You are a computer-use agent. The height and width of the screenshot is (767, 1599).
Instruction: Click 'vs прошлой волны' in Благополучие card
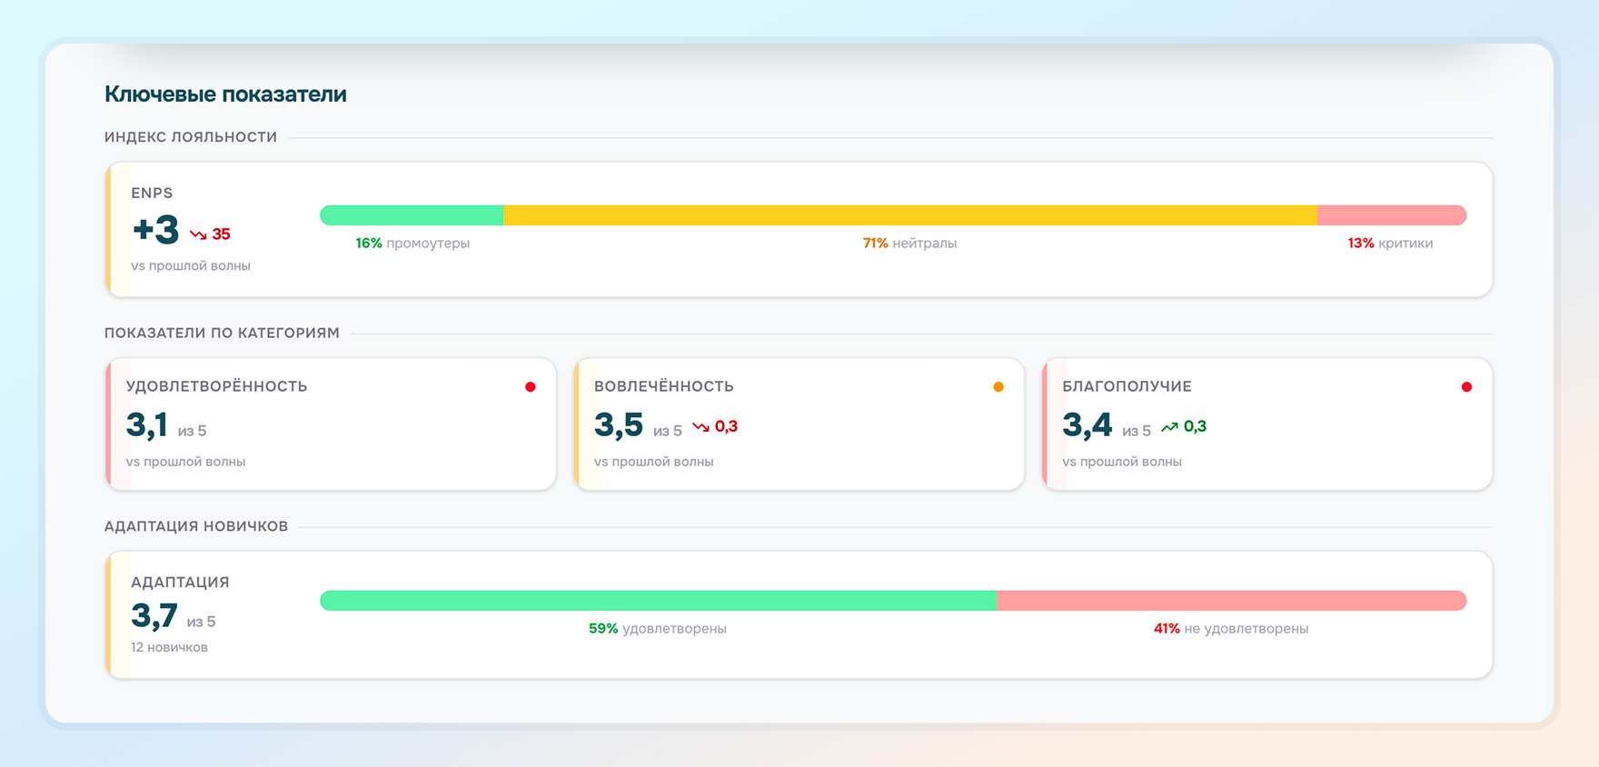(x=1122, y=462)
